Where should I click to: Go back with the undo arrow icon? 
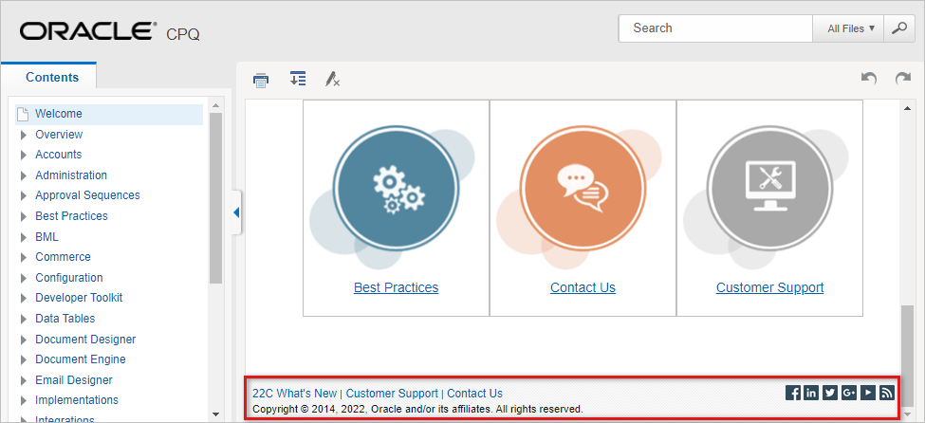(869, 79)
